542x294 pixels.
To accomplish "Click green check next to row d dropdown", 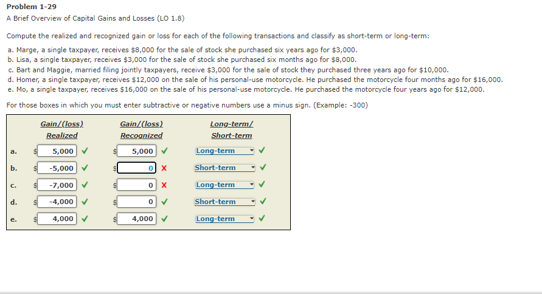I will (263, 201).
